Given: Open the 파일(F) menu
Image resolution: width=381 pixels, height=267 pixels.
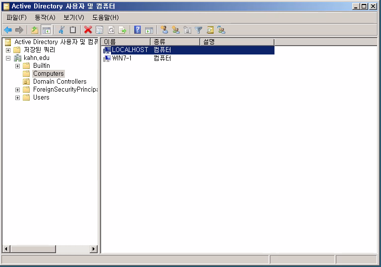Looking at the screenshot, I should click(x=16, y=17).
